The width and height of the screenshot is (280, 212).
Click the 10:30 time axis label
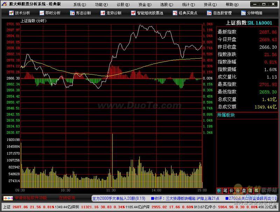[65, 190]
